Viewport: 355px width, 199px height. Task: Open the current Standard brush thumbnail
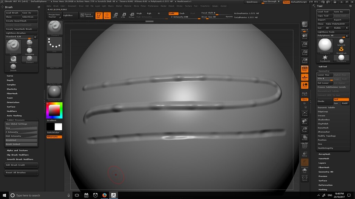click(x=13, y=47)
